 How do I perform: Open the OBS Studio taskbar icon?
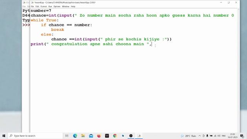click(x=131, y=136)
